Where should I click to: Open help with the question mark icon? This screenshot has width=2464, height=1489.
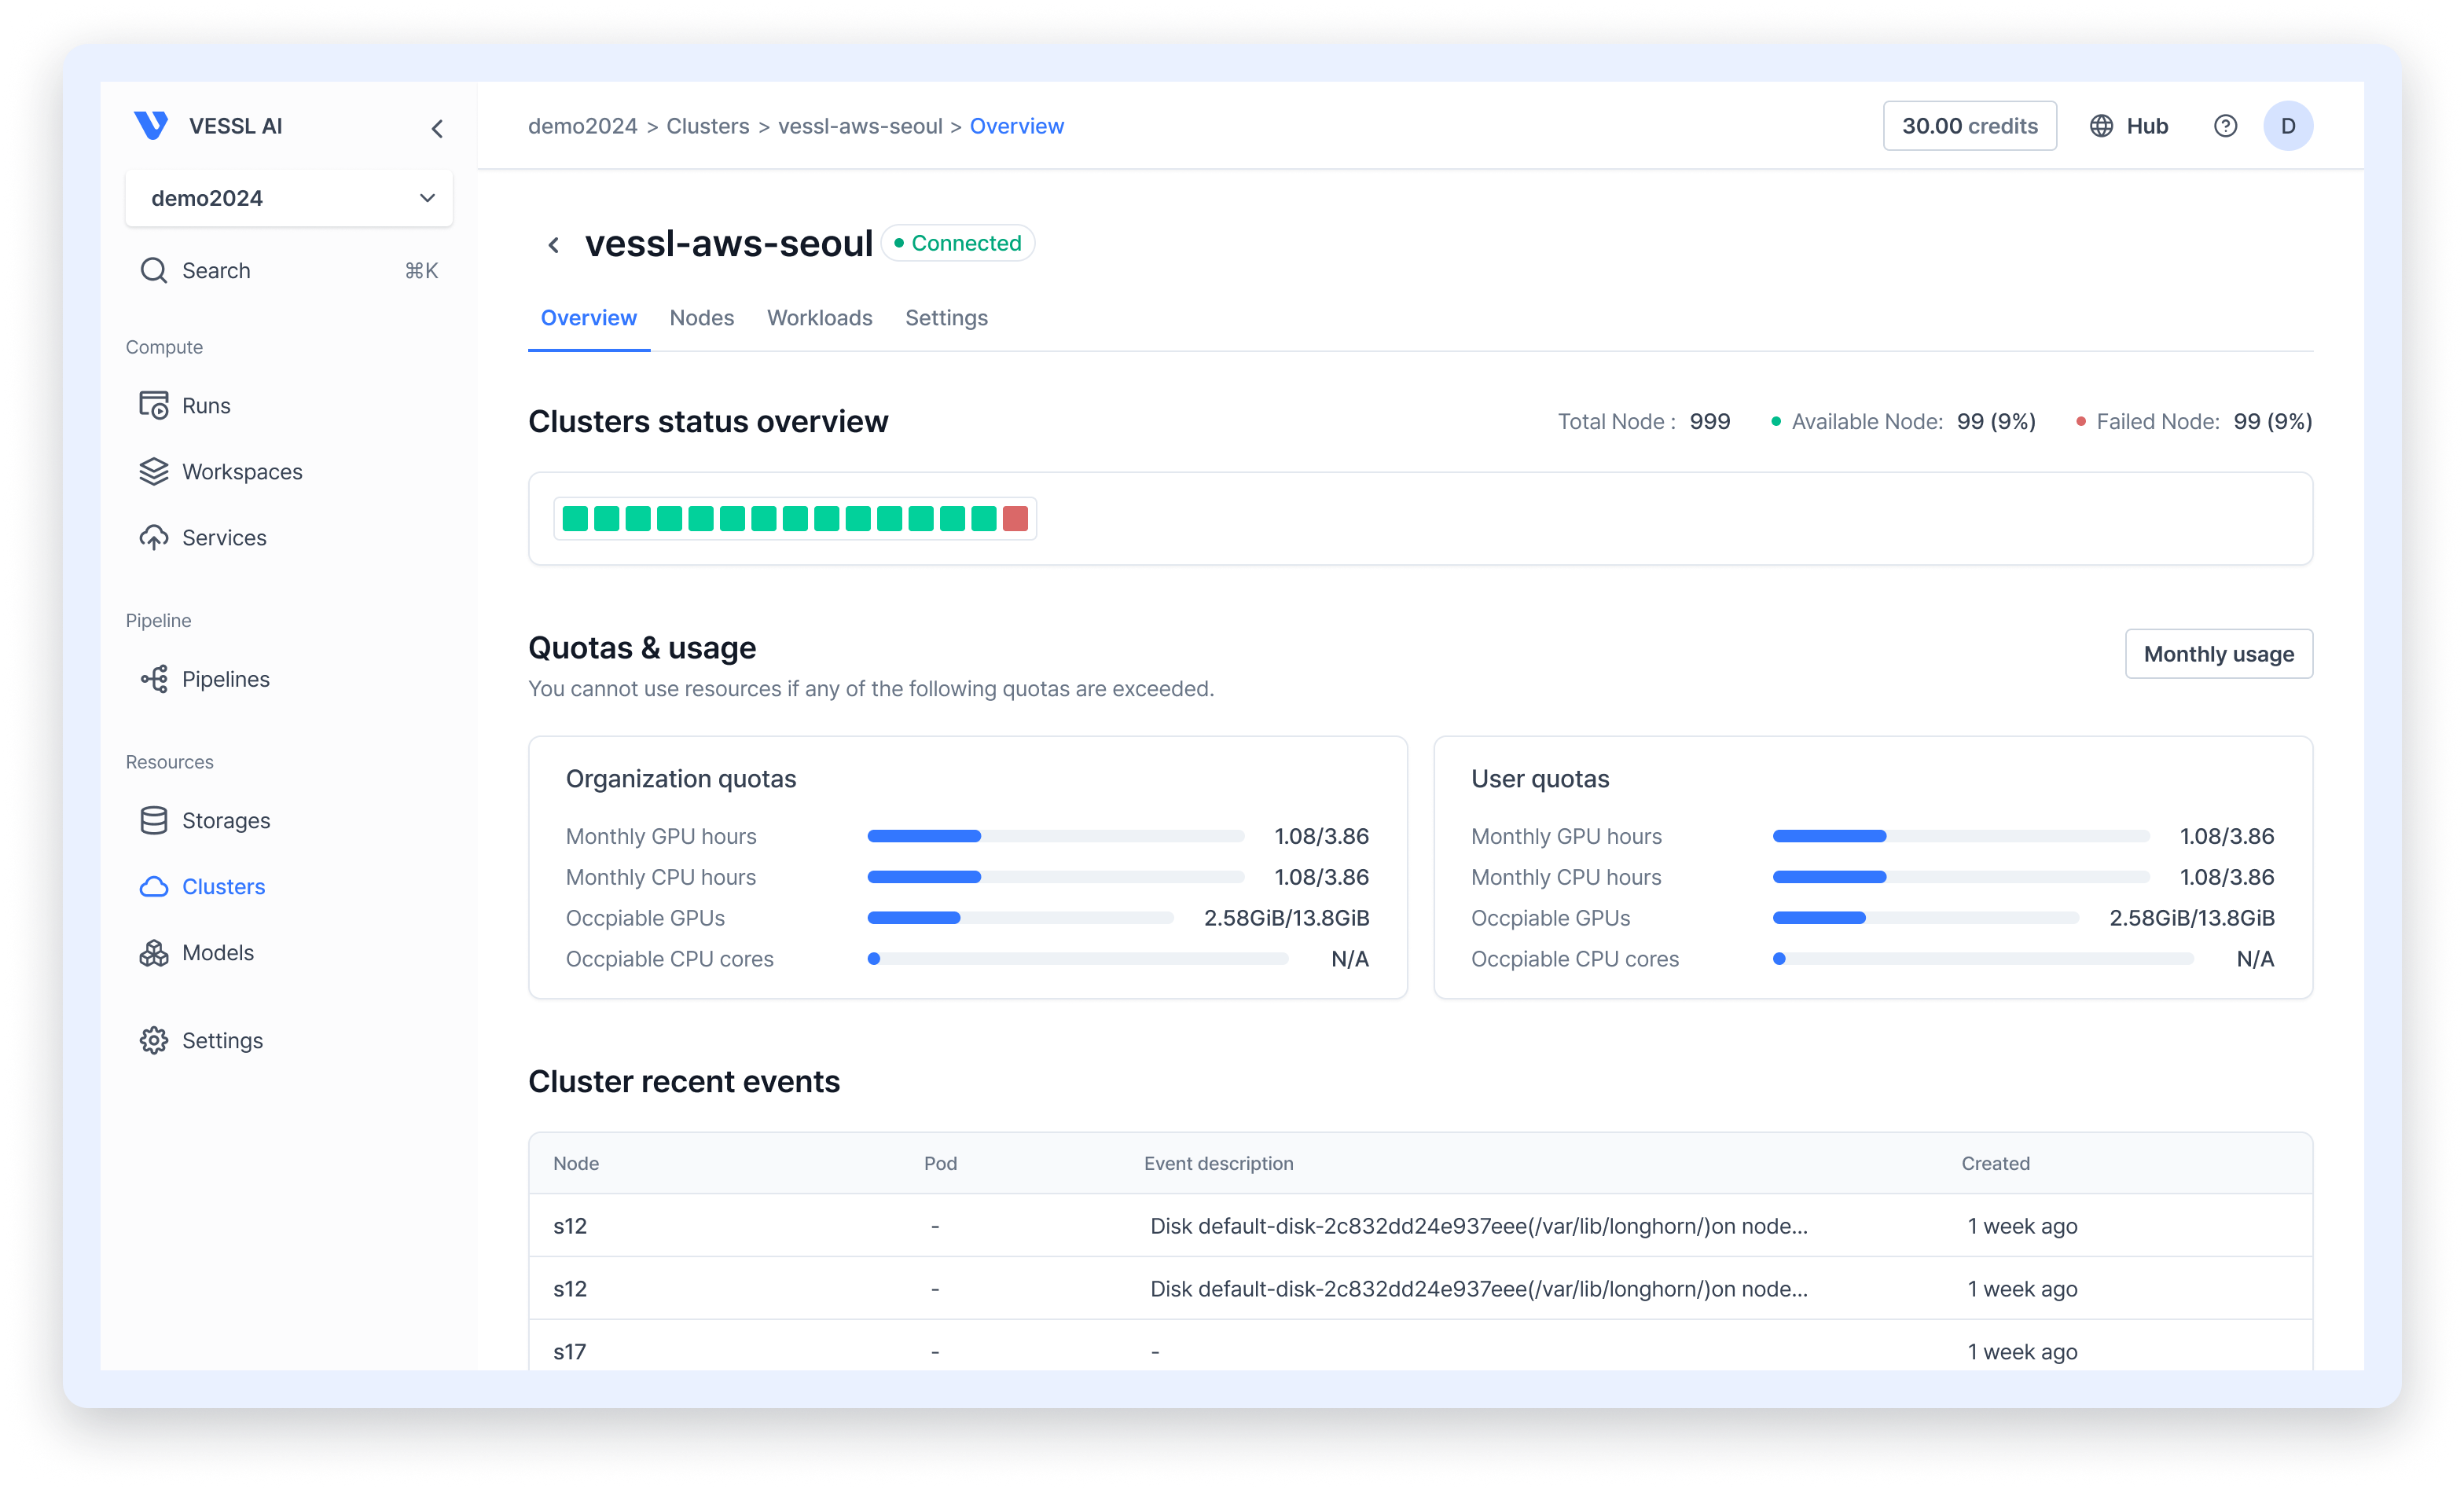click(x=2225, y=126)
